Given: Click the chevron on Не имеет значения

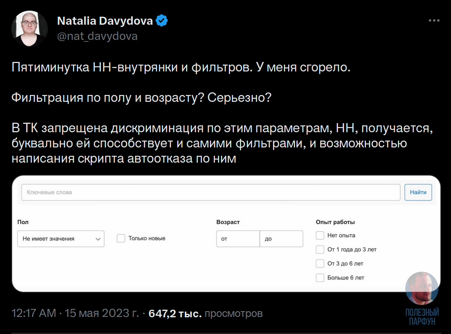Looking at the screenshot, I should (x=98, y=239).
